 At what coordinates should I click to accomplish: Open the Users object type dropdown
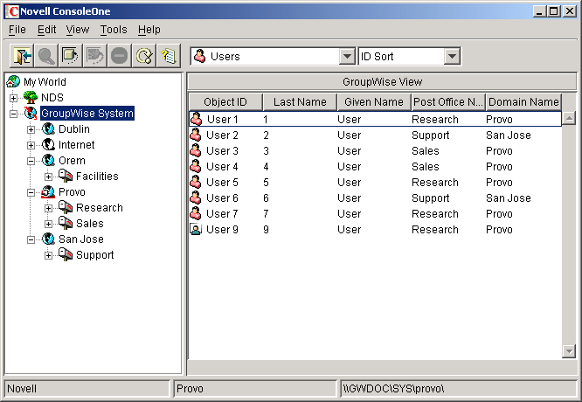pos(347,57)
